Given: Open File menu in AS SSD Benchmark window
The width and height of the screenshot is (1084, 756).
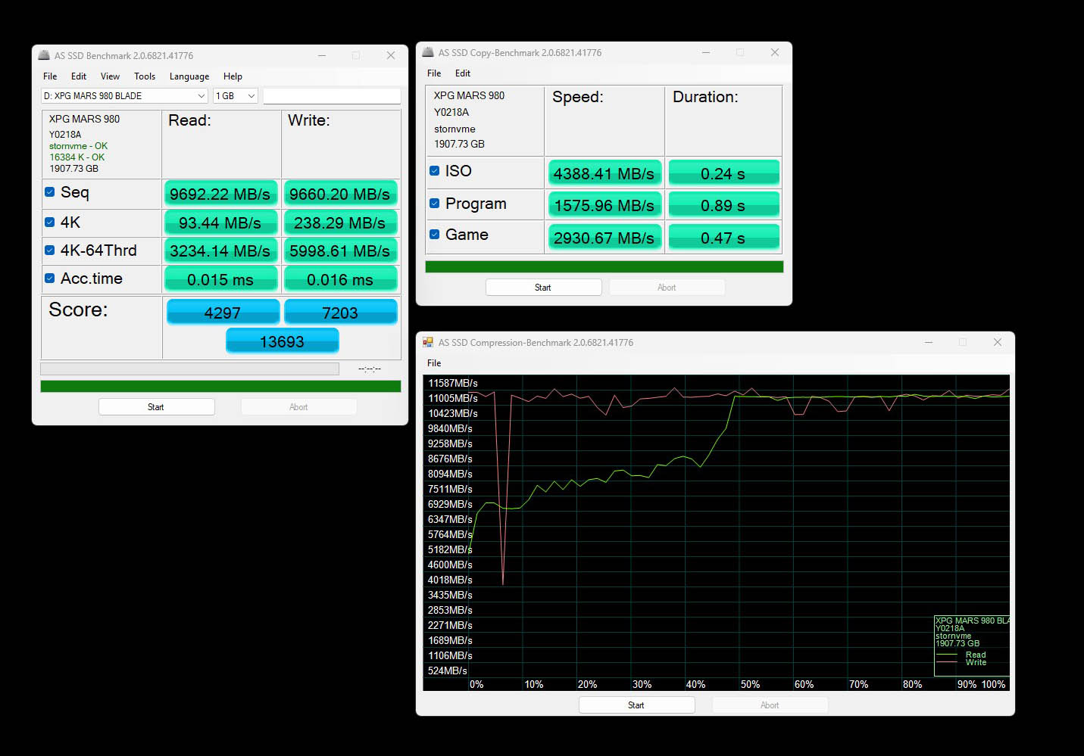Looking at the screenshot, I should [50, 76].
